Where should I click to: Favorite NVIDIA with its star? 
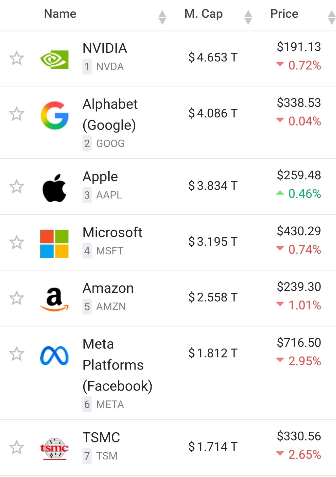coord(16,58)
